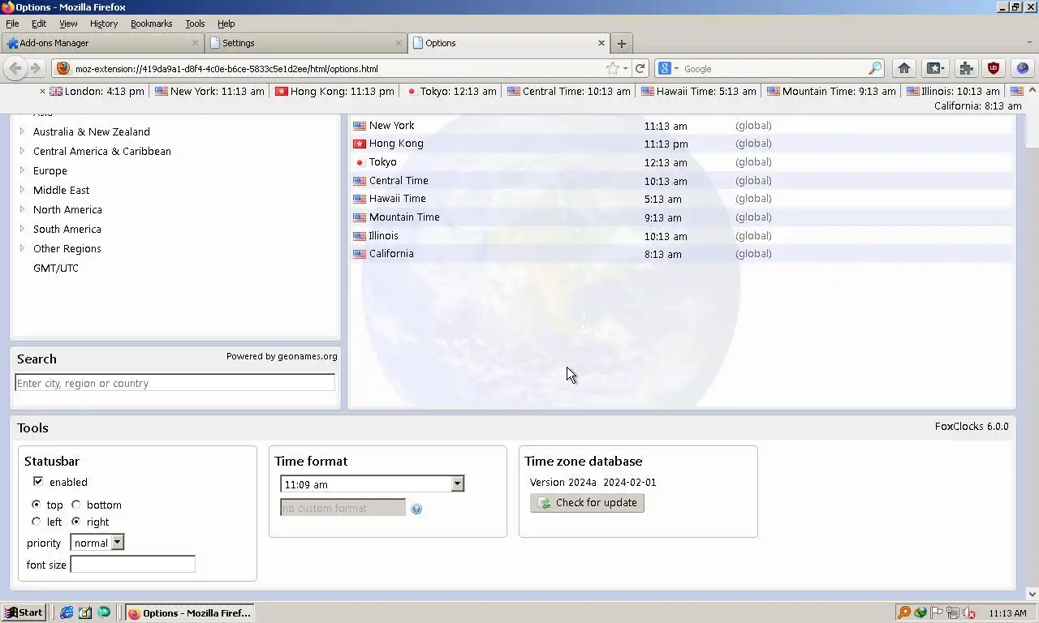This screenshot has height=623, width=1039.
Task: Reload the page via refresh icon
Action: [640, 69]
